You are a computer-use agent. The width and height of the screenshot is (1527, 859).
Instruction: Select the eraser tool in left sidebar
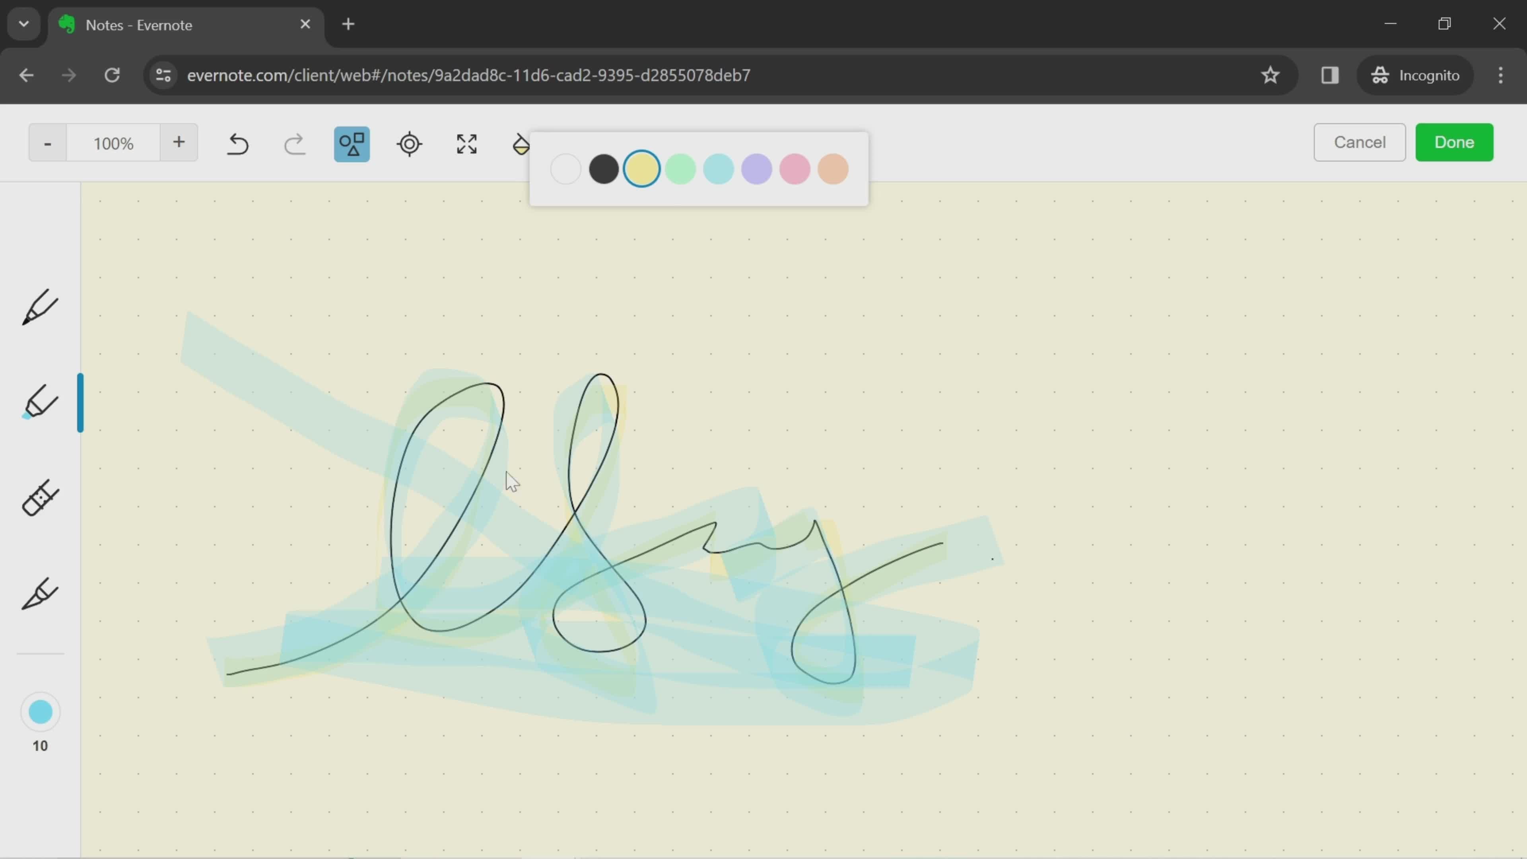[40, 498]
